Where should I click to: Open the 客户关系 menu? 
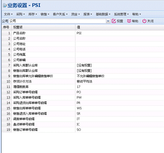(60, 14)
